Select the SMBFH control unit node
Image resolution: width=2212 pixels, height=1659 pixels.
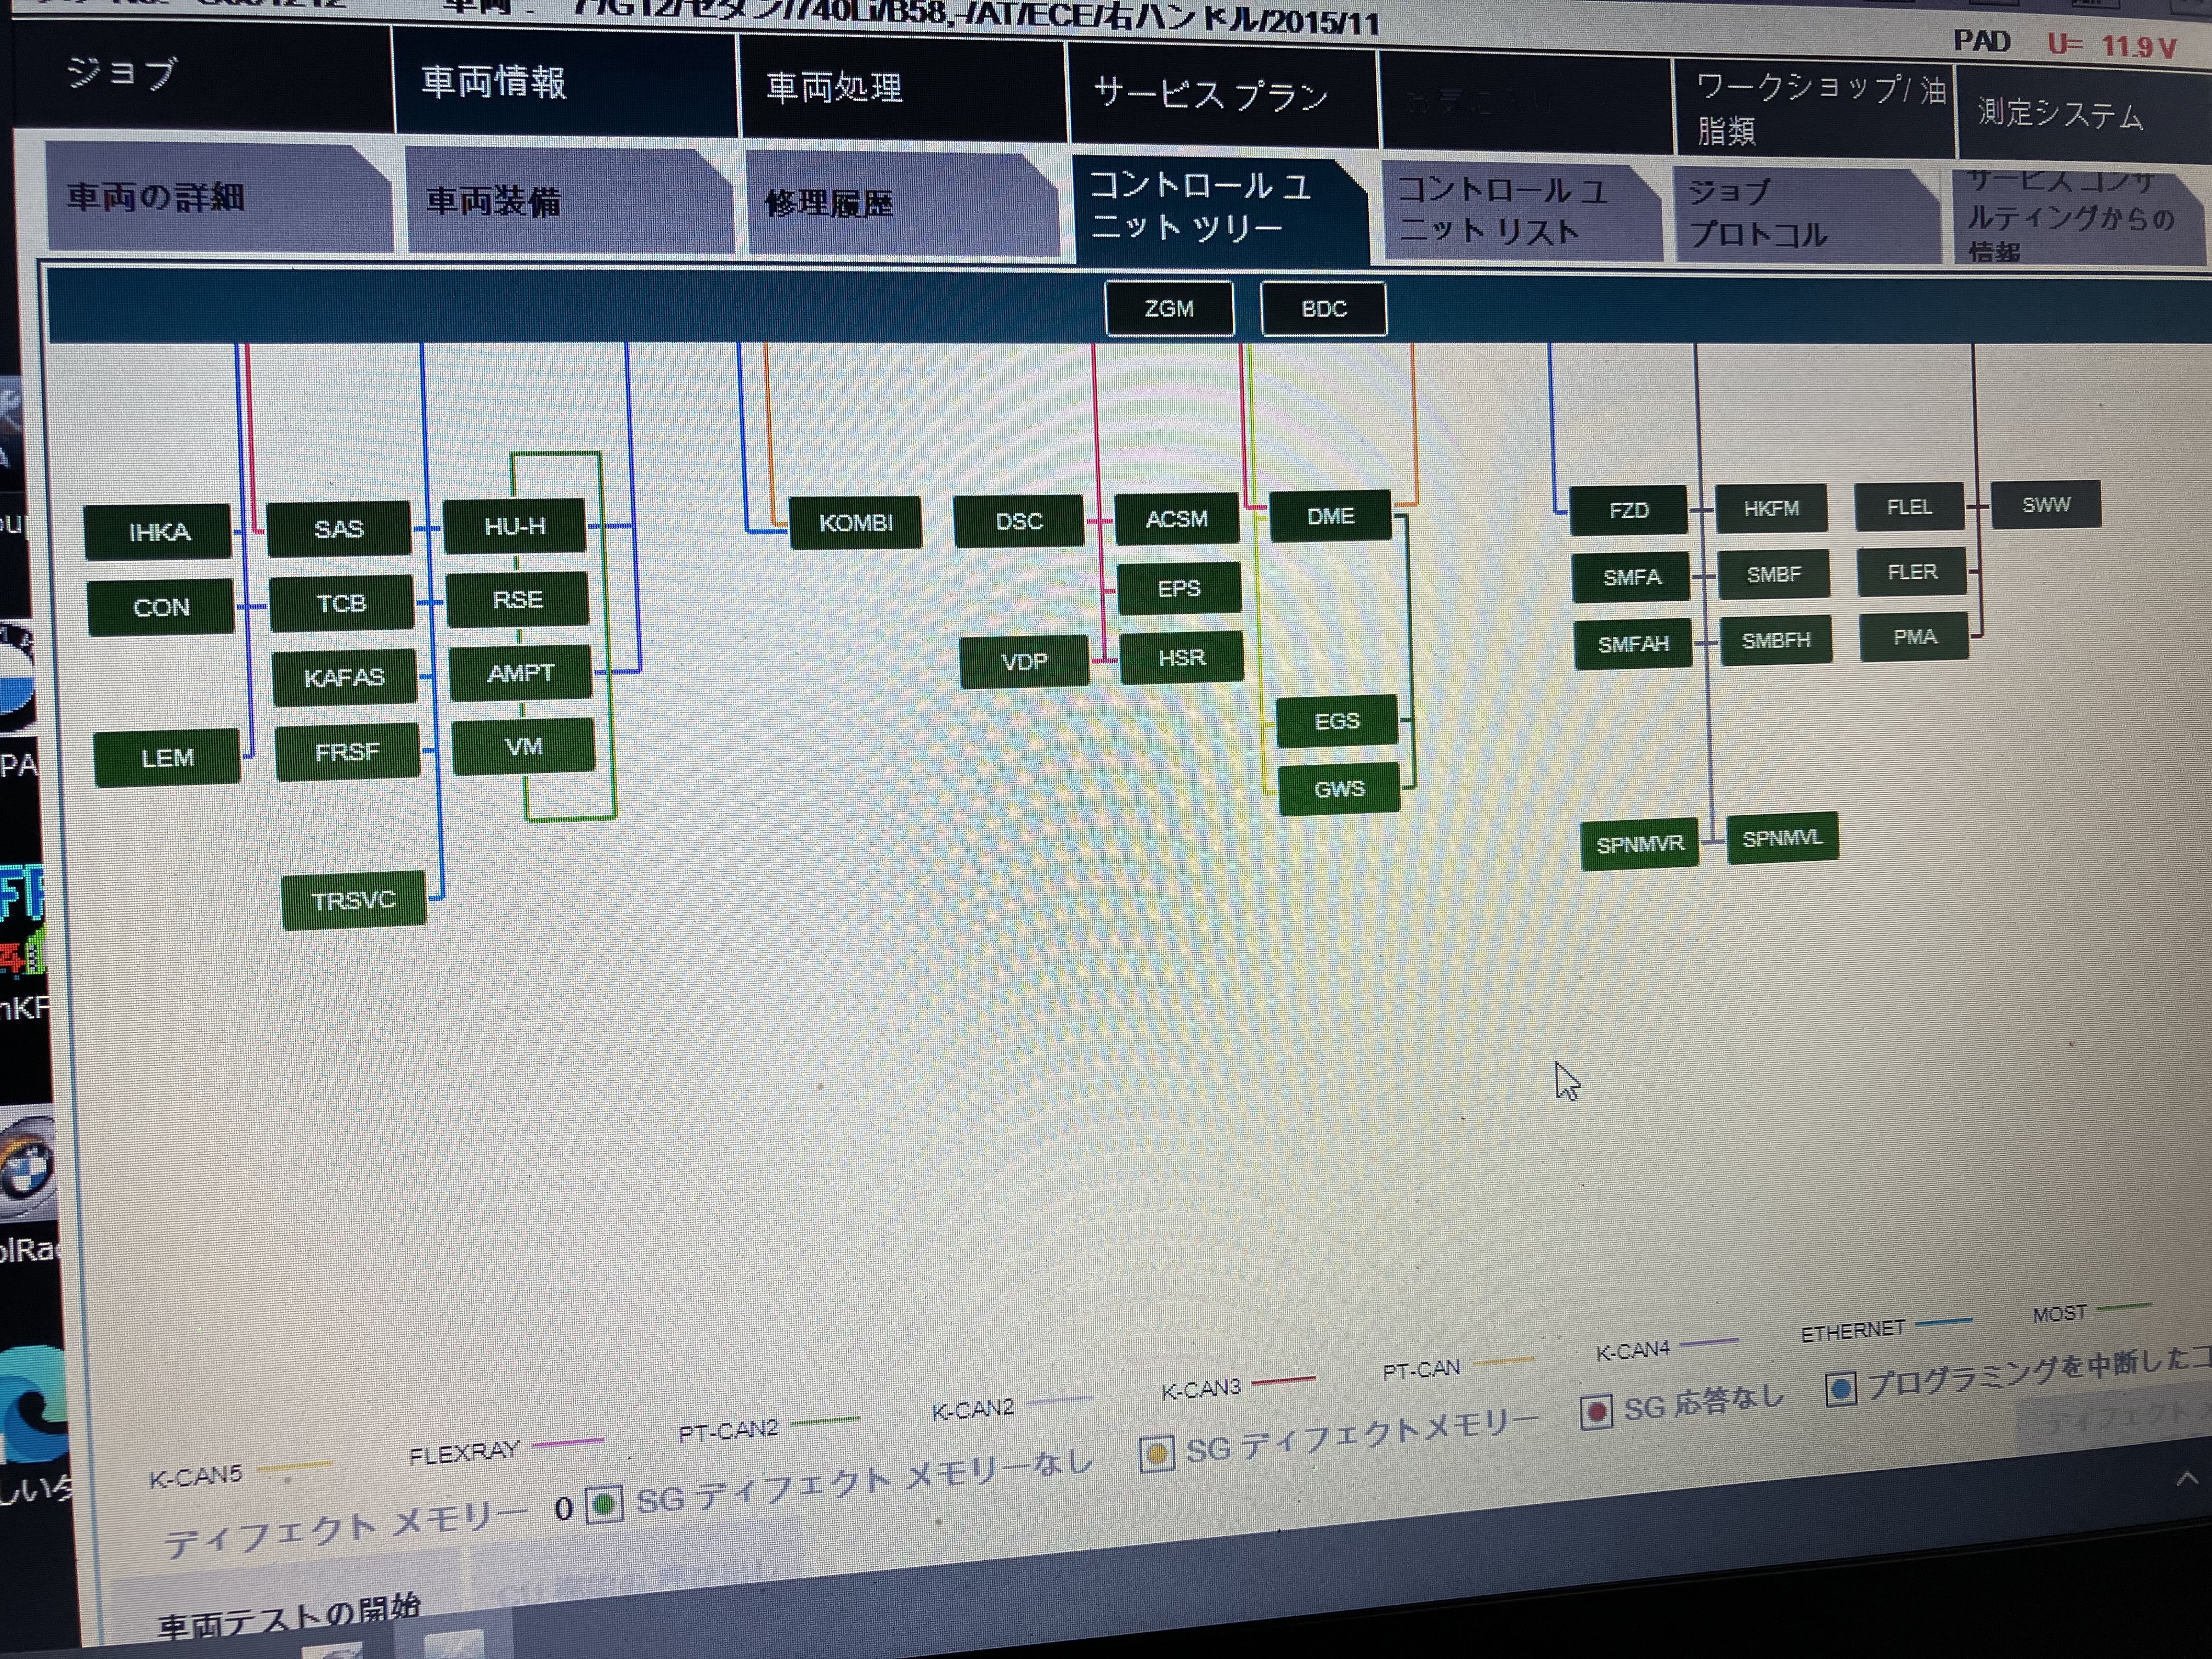pos(1777,641)
